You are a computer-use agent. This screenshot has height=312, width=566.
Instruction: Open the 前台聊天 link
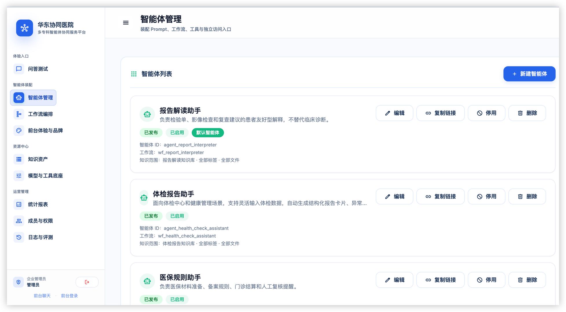(x=42, y=296)
